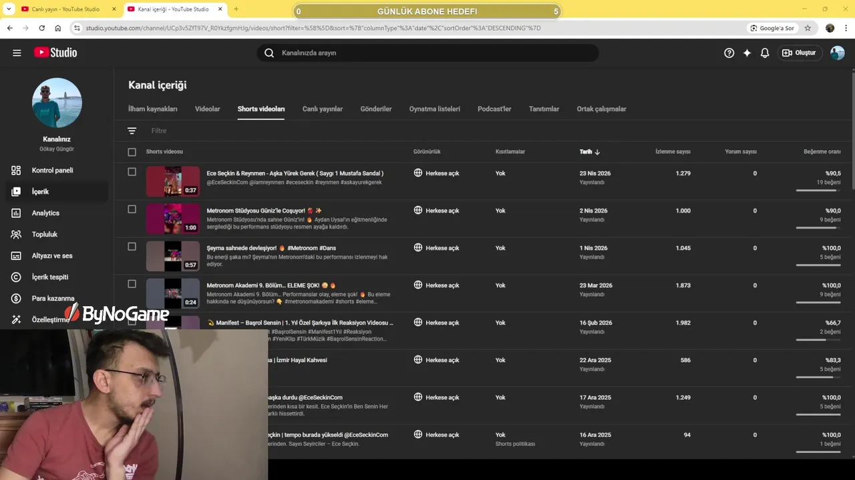The image size is (855, 480).
Task: Open the Help question mark icon
Action: tap(729, 53)
